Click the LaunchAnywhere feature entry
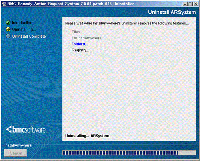Image resolution: width=200 pixels, height=161 pixels. pyautogui.click(x=86, y=38)
